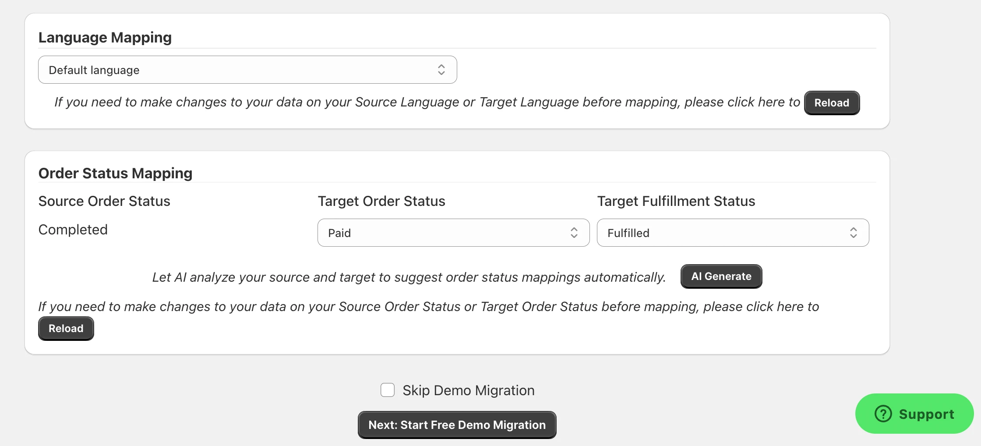
Task: Click Reload below the Order Status note
Action: (66, 328)
